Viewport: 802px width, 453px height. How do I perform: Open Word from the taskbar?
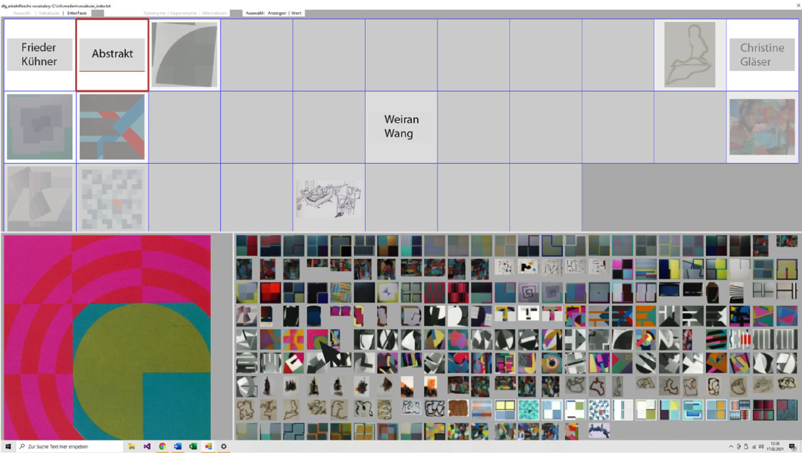[x=177, y=446]
